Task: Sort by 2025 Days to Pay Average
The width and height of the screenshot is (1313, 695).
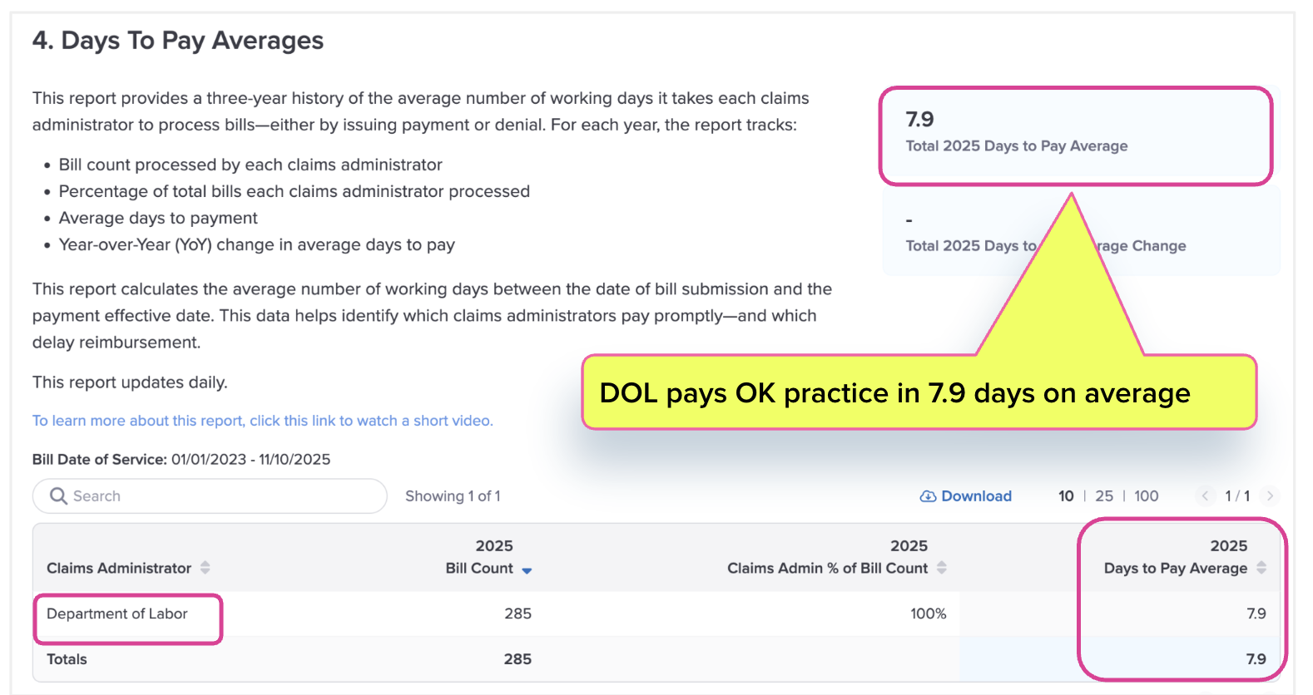Action: (1261, 568)
